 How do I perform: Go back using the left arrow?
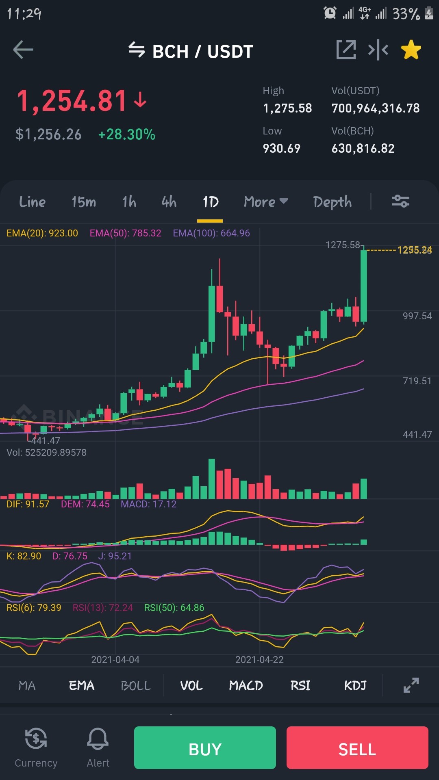point(23,50)
